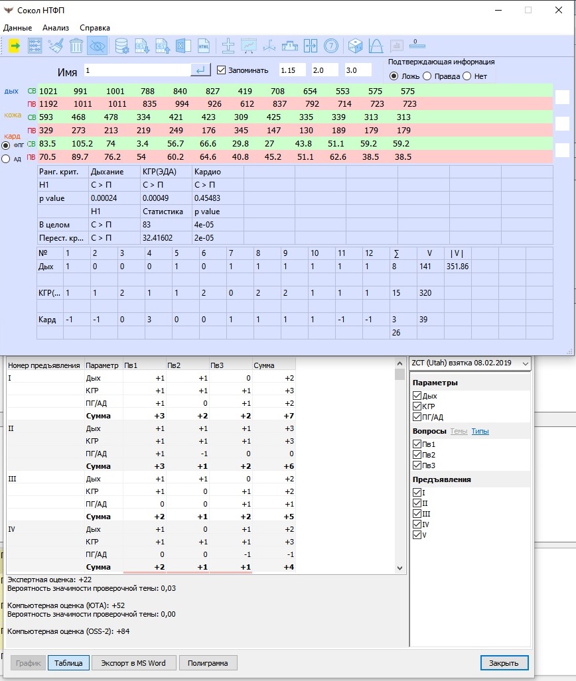Viewport: 576px width, 681px height.
Task: Uncheck presentation II checkbox
Action: (417, 503)
